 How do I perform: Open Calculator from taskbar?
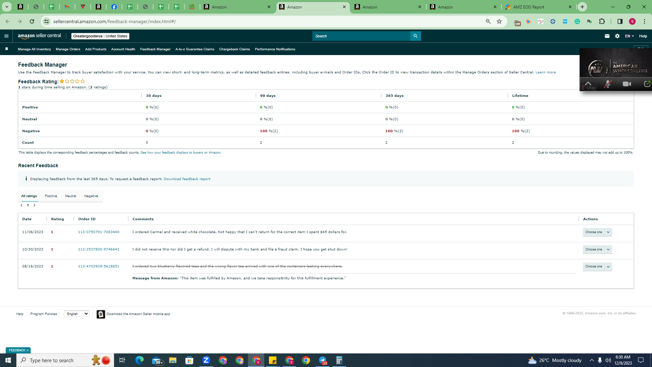(x=339, y=360)
